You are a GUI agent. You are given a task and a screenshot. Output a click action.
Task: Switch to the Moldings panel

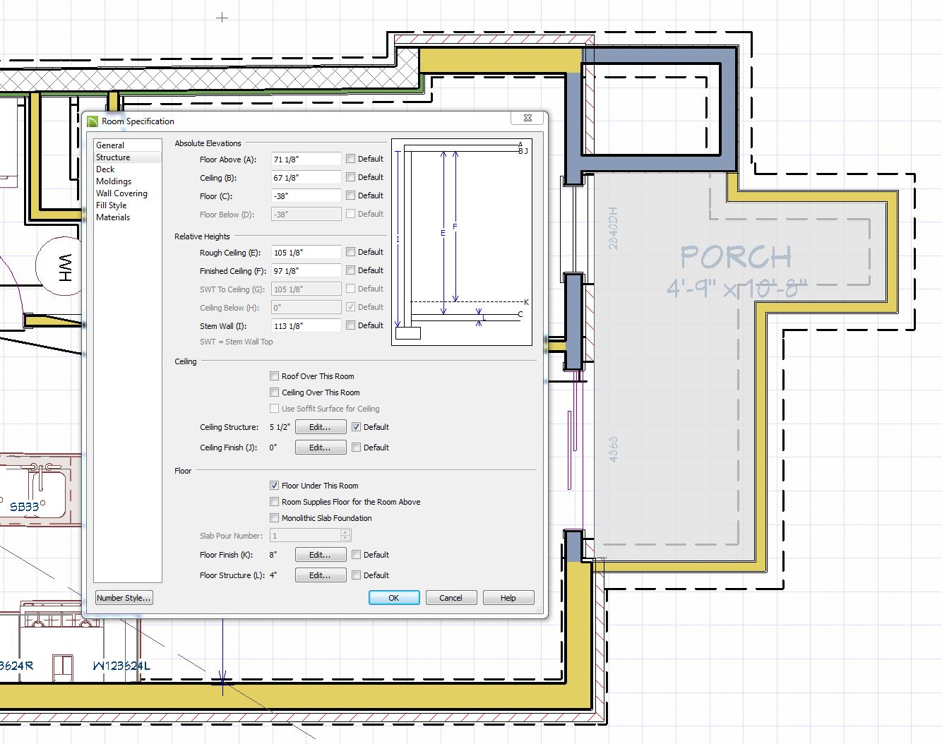tap(114, 181)
